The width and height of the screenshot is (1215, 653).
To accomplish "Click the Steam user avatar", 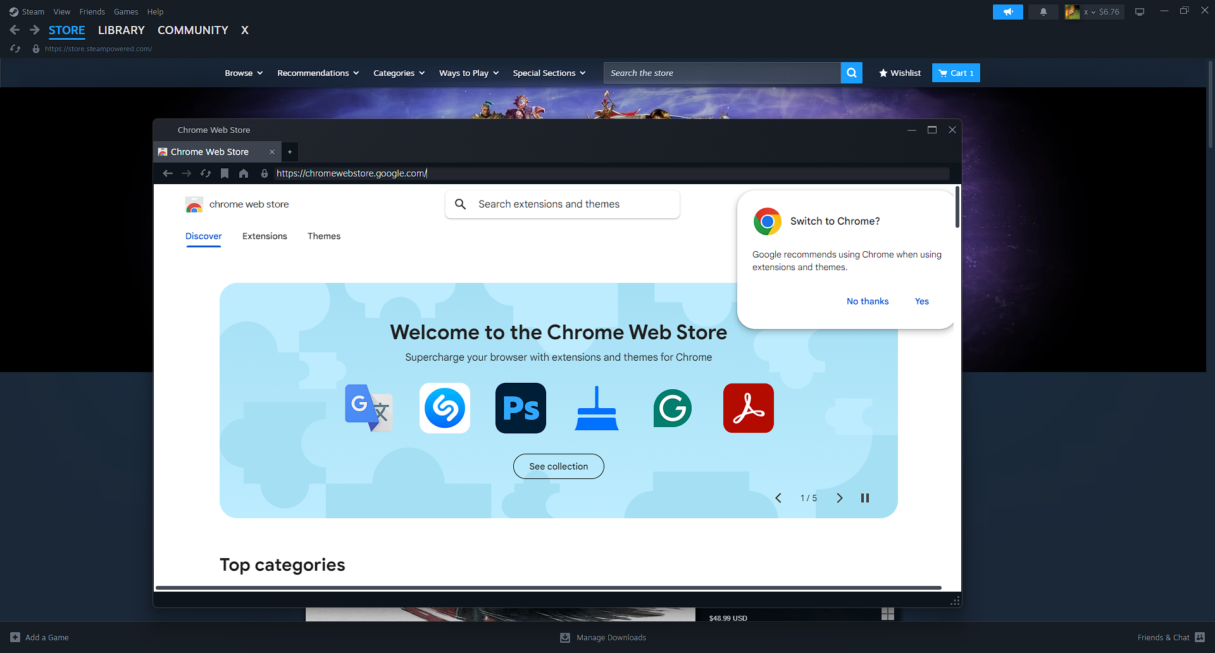I will [1072, 11].
